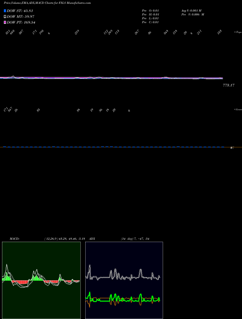Click the 113 tops label
Image resolution: width=242 pixels, height=319 pixels.
pyautogui.click(x=117, y=32)
